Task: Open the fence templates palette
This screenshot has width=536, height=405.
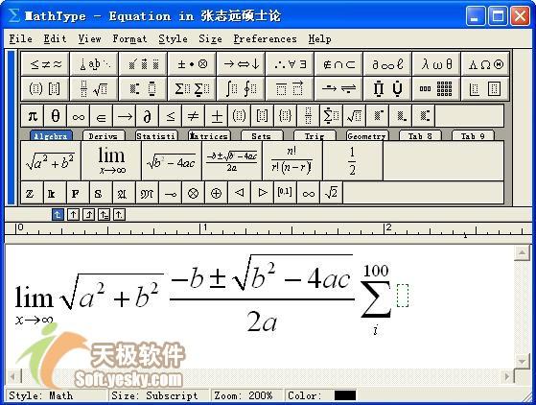Action: pos(45,89)
